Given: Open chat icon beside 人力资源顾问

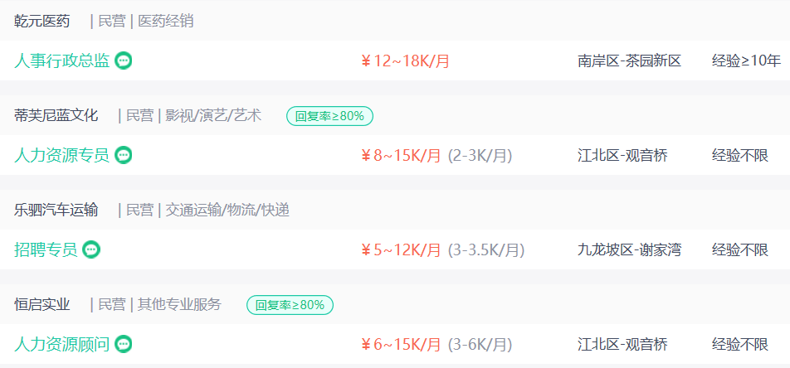Looking at the screenshot, I should point(124,344).
